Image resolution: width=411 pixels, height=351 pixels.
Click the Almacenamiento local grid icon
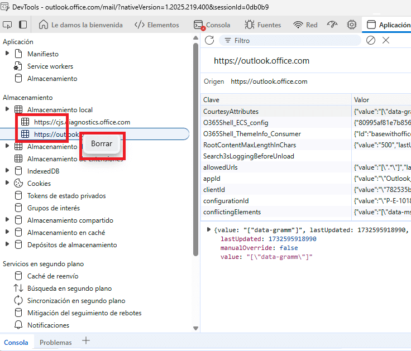[x=18, y=110]
